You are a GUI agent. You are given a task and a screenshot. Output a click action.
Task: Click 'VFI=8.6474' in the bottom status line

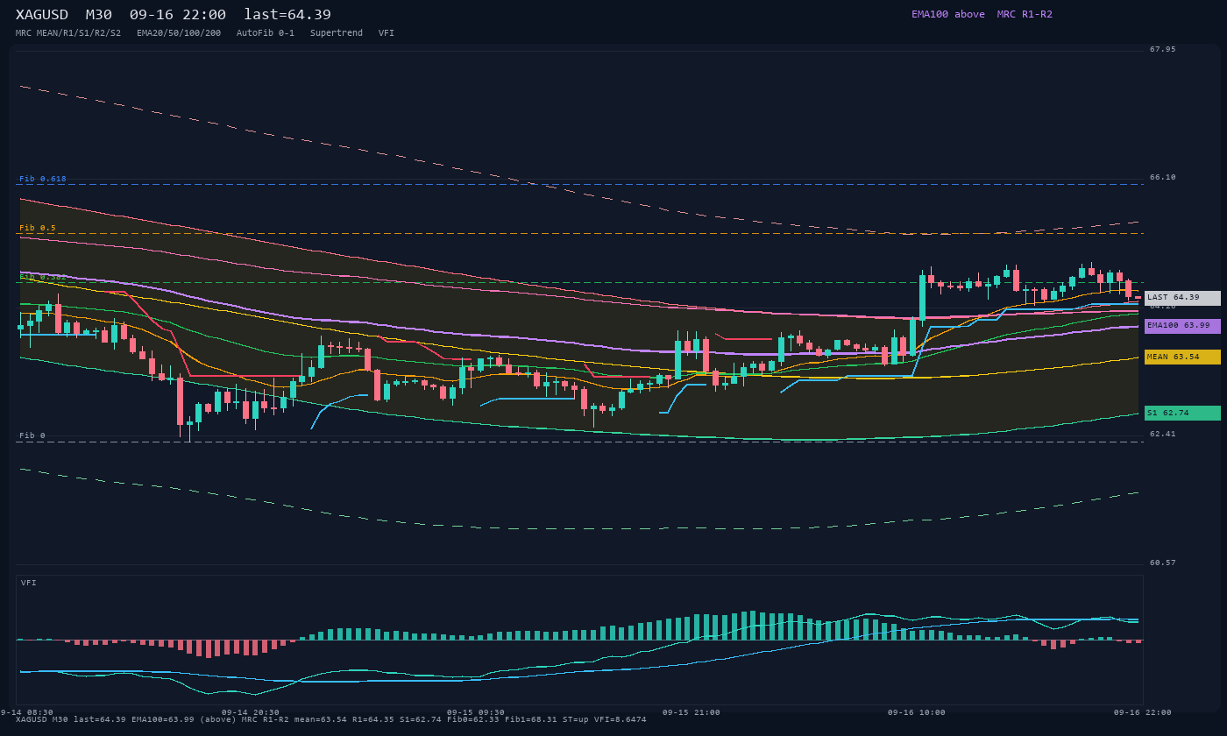tap(621, 720)
